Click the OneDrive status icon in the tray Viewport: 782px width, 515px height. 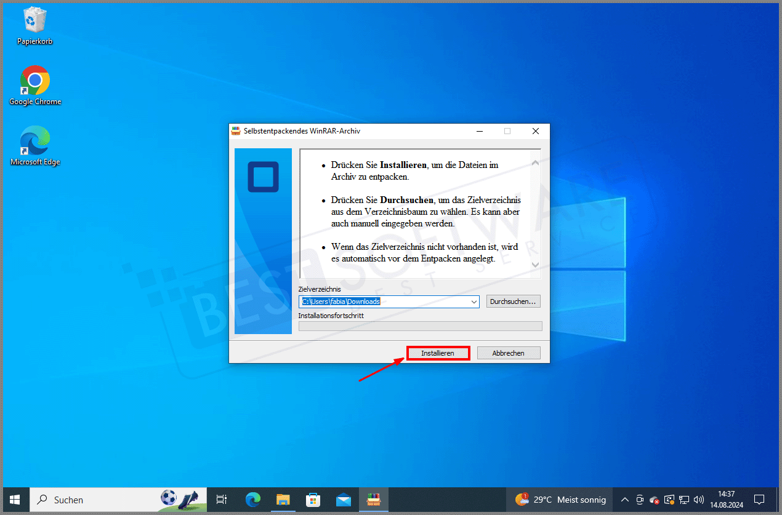[654, 500]
